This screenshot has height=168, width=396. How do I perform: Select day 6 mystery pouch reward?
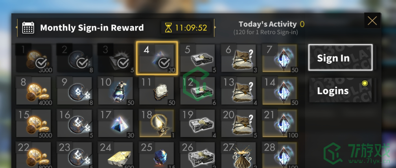pos(239,58)
